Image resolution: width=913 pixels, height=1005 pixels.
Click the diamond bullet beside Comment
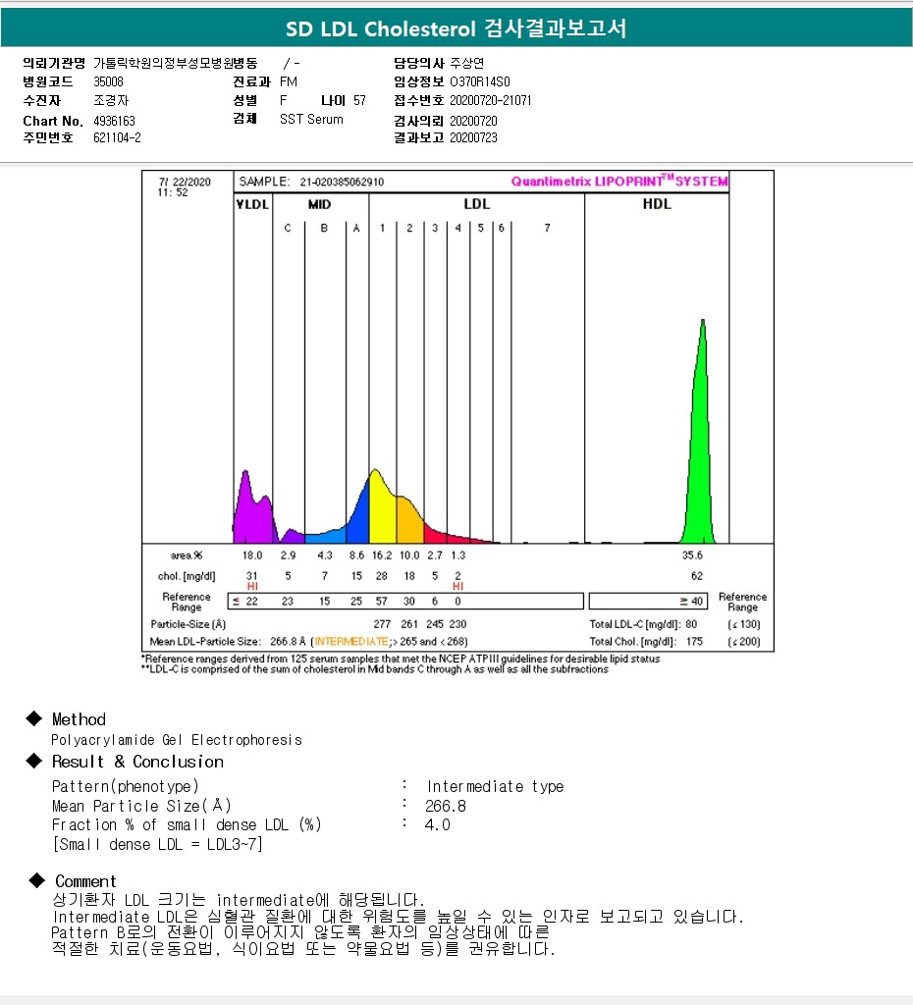click(35, 879)
